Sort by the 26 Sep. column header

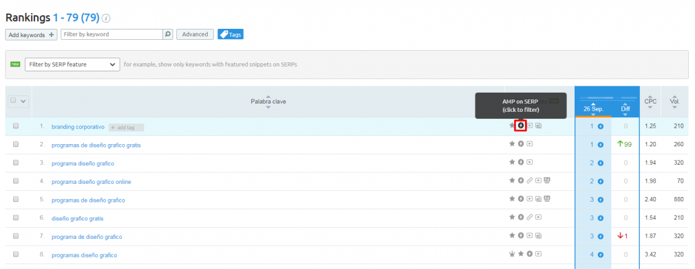click(x=593, y=108)
